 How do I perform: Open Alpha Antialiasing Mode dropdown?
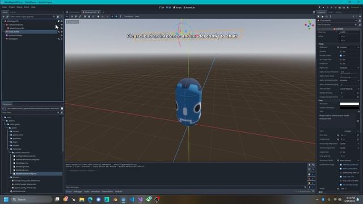pyautogui.click(x=349, y=80)
